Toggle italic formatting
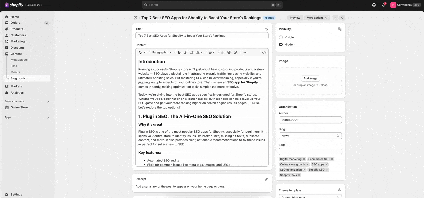This screenshot has width=424, height=198. click(x=185, y=52)
